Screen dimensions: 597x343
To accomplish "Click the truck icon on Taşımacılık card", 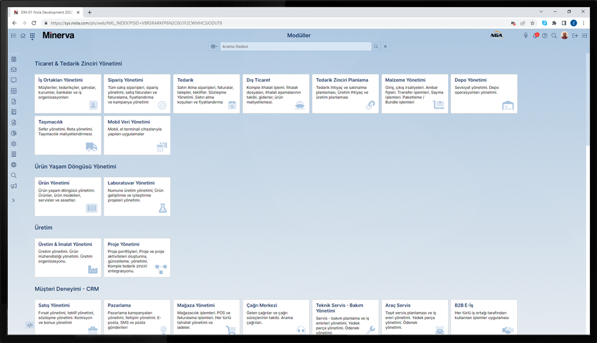I will 91,147.
